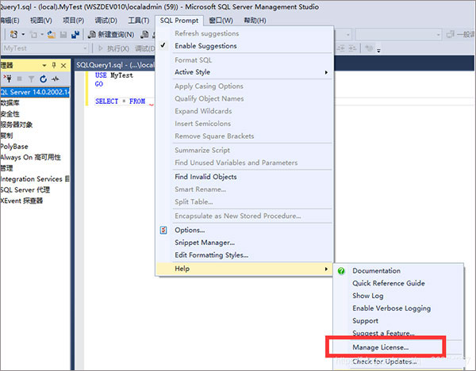Viewport: 476px width, 371px height.
Task: Click the Activity Monitor pulse icon
Action: (x=56, y=79)
